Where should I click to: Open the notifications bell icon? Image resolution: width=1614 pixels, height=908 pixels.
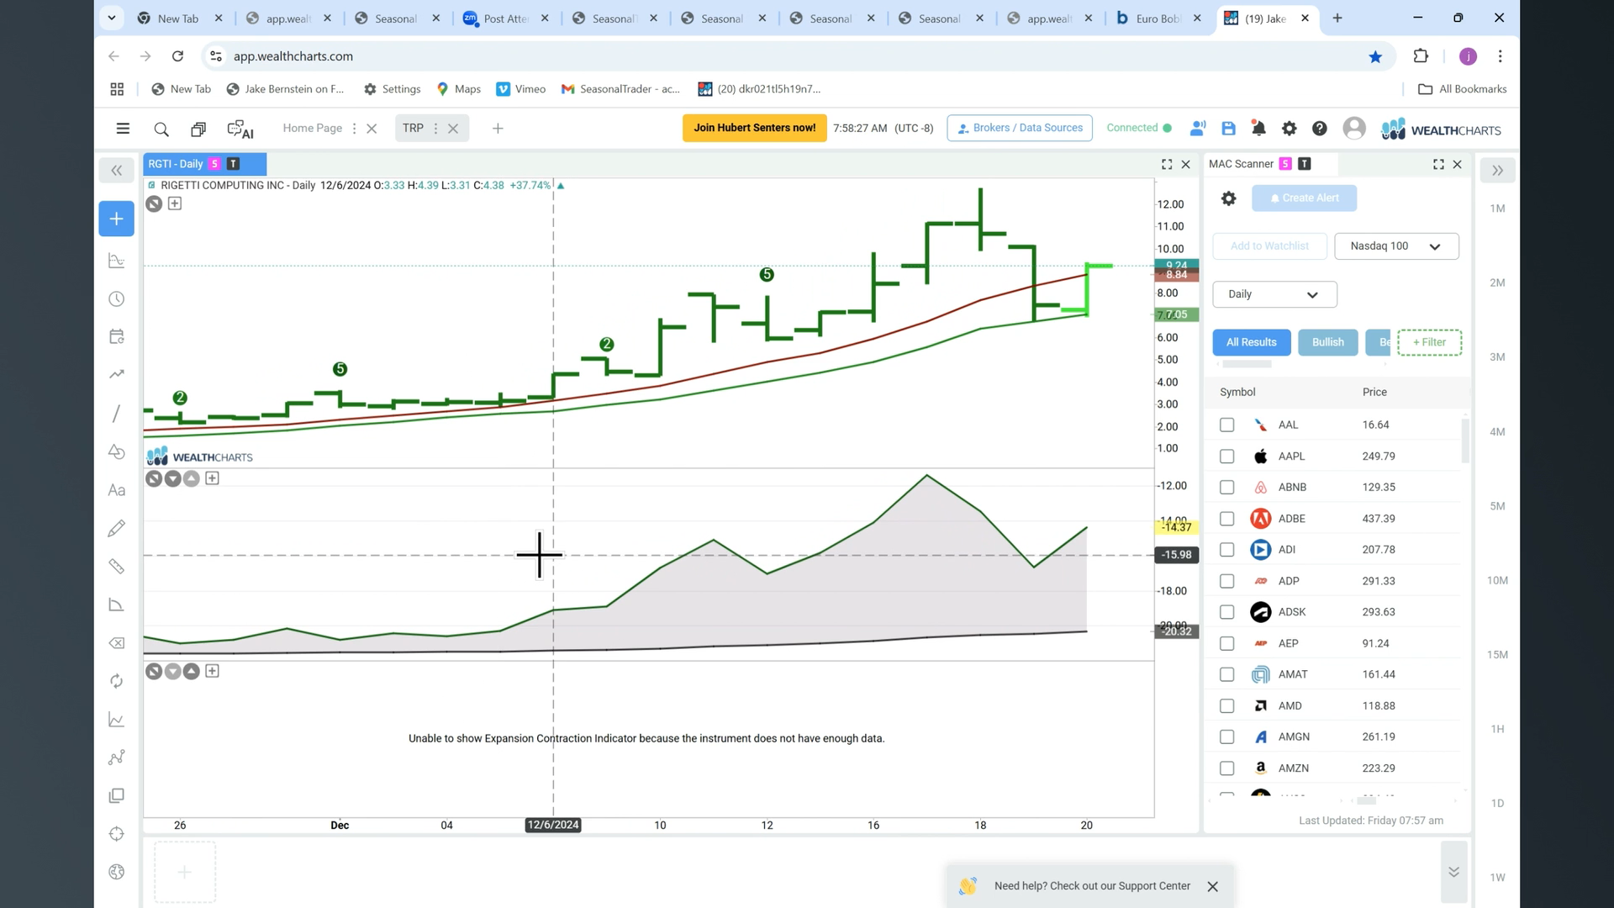(x=1258, y=128)
